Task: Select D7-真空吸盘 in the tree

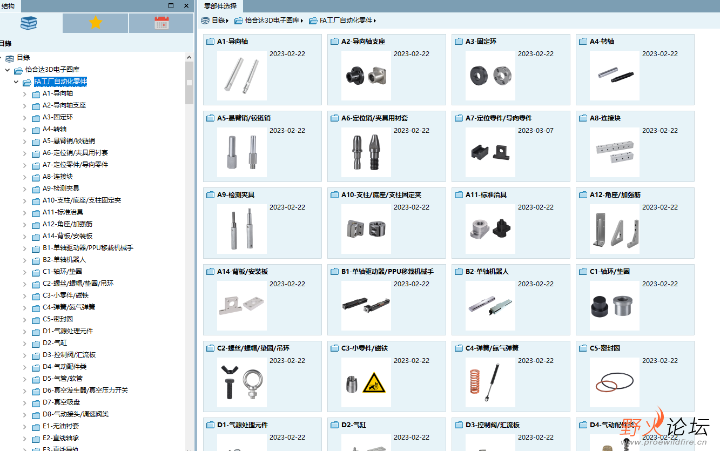Action: [62, 402]
